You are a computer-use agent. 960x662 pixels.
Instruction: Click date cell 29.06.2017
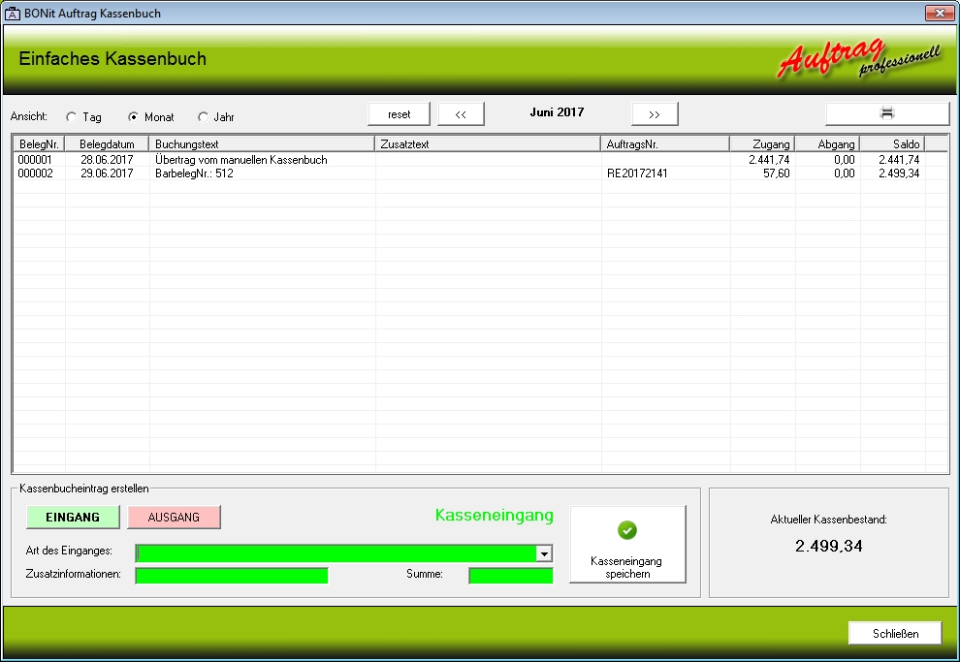pos(107,173)
